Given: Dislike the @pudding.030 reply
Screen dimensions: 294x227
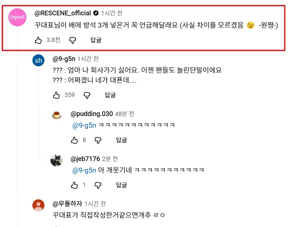Looking at the screenshot, I should (x=98, y=140).
